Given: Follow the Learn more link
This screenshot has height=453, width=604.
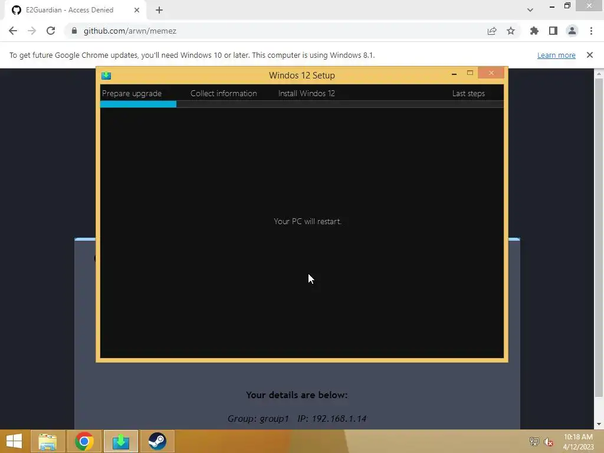Looking at the screenshot, I should tap(556, 55).
